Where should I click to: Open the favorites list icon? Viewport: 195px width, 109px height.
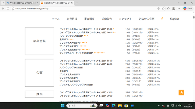pos(168,8)
